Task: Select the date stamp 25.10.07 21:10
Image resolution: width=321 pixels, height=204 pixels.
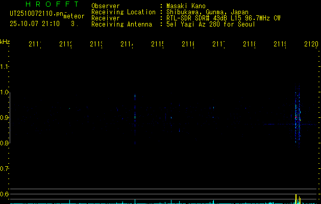Action: pyautogui.click(x=35, y=24)
